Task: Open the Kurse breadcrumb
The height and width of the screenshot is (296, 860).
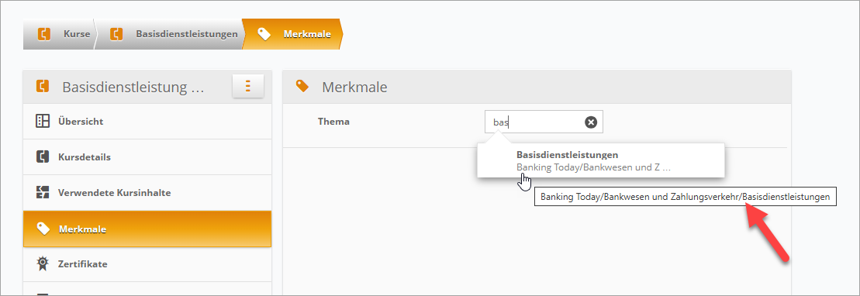Action: click(59, 34)
